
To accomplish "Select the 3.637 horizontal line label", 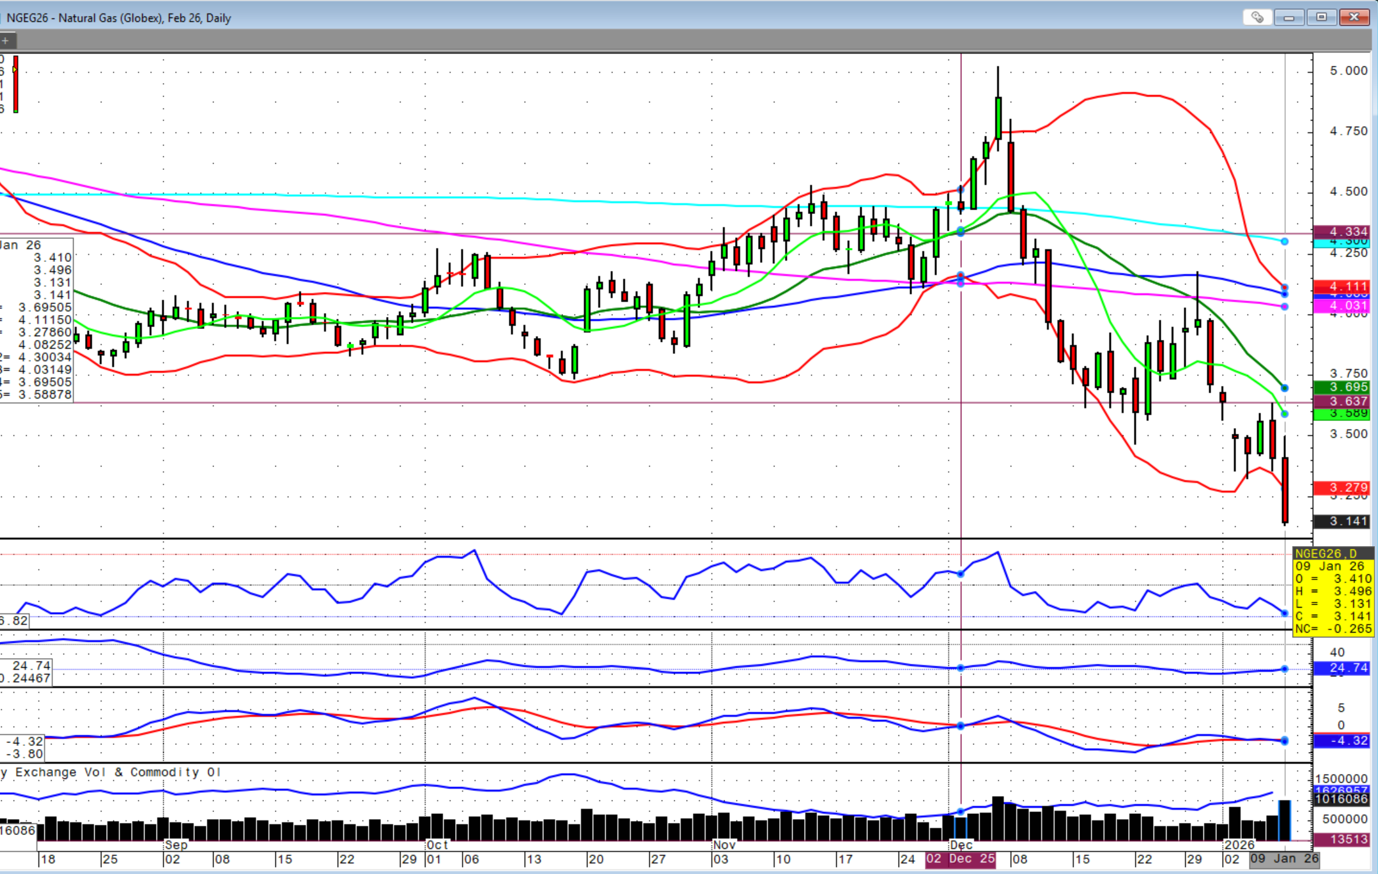I will 1341,401.
